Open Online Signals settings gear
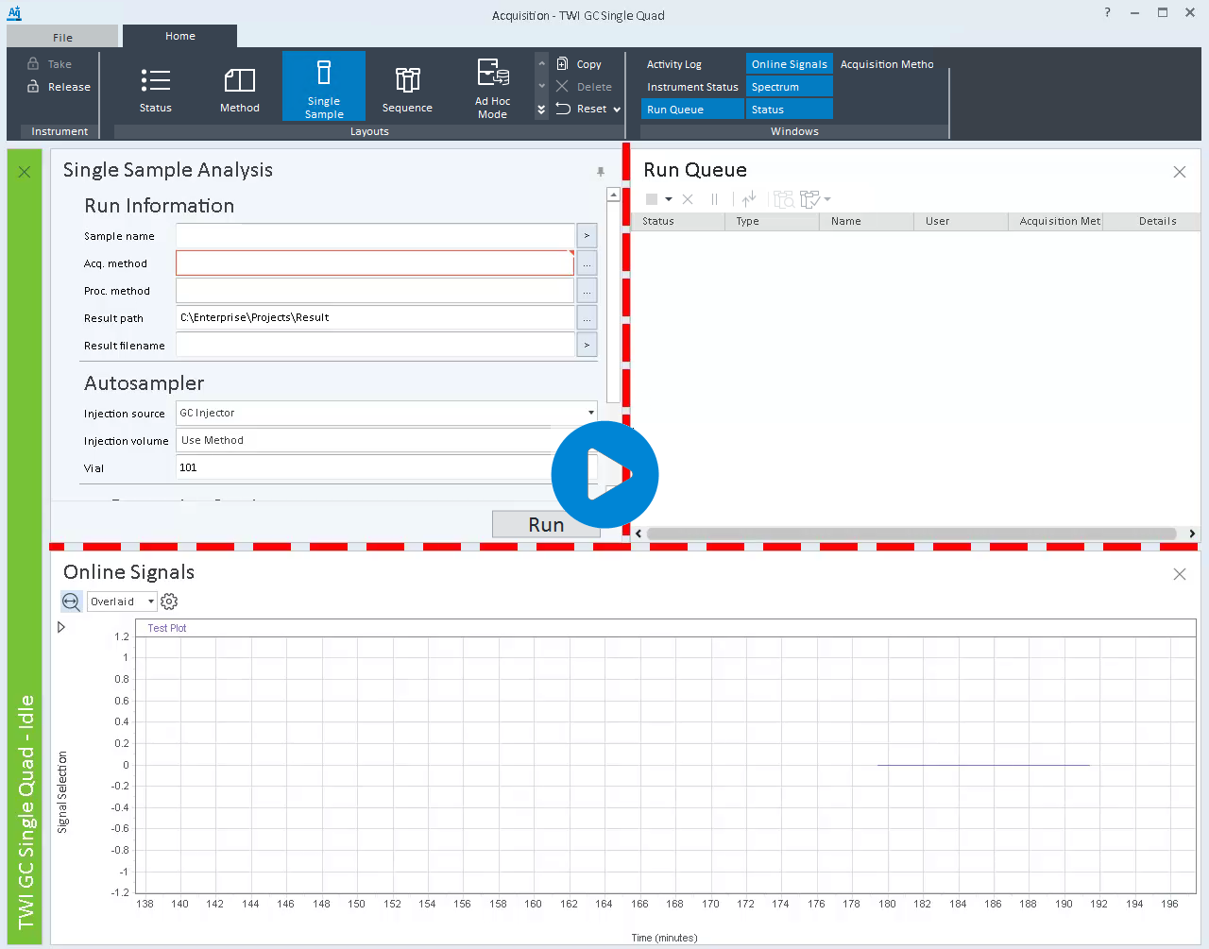Viewport: 1209px width, 949px height. pyautogui.click(x=169, y=602)
